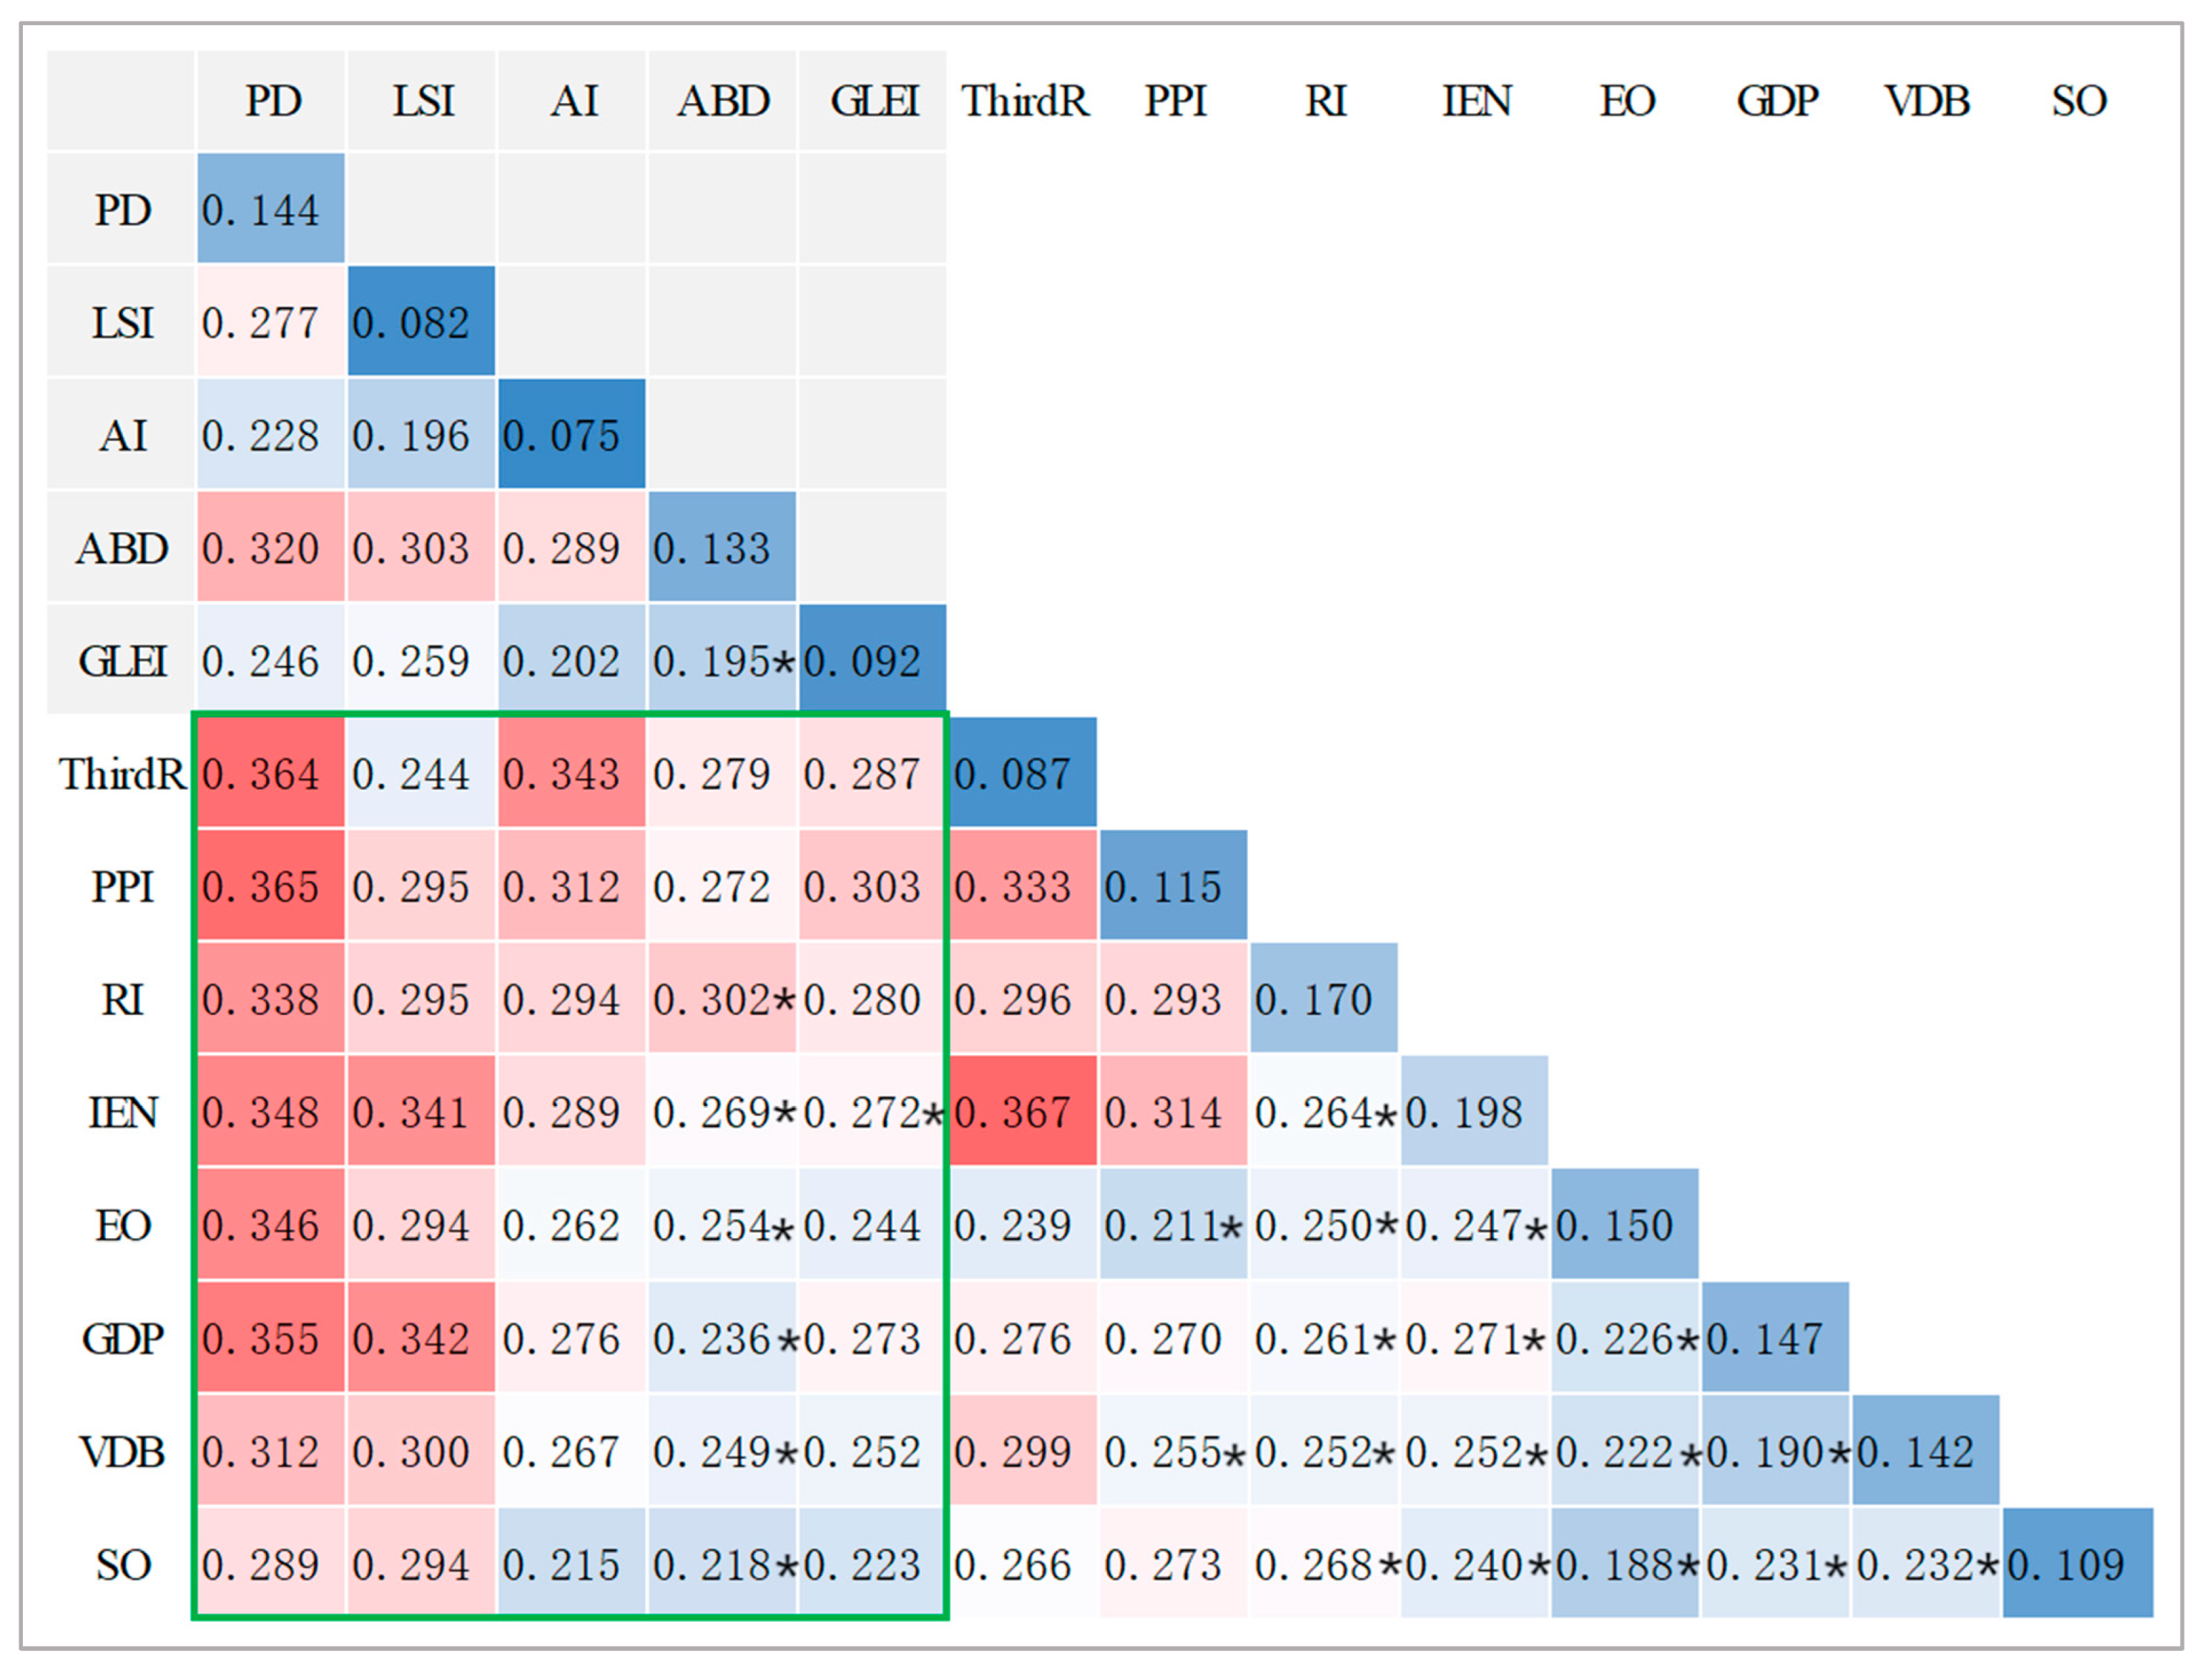The image size is (2212, 1676).
Task: Select the 0.109 cell in SO row
Action: point(2076,1564)
